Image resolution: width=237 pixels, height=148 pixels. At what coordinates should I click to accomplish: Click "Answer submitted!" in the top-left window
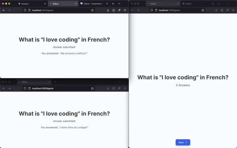(64, 47)
